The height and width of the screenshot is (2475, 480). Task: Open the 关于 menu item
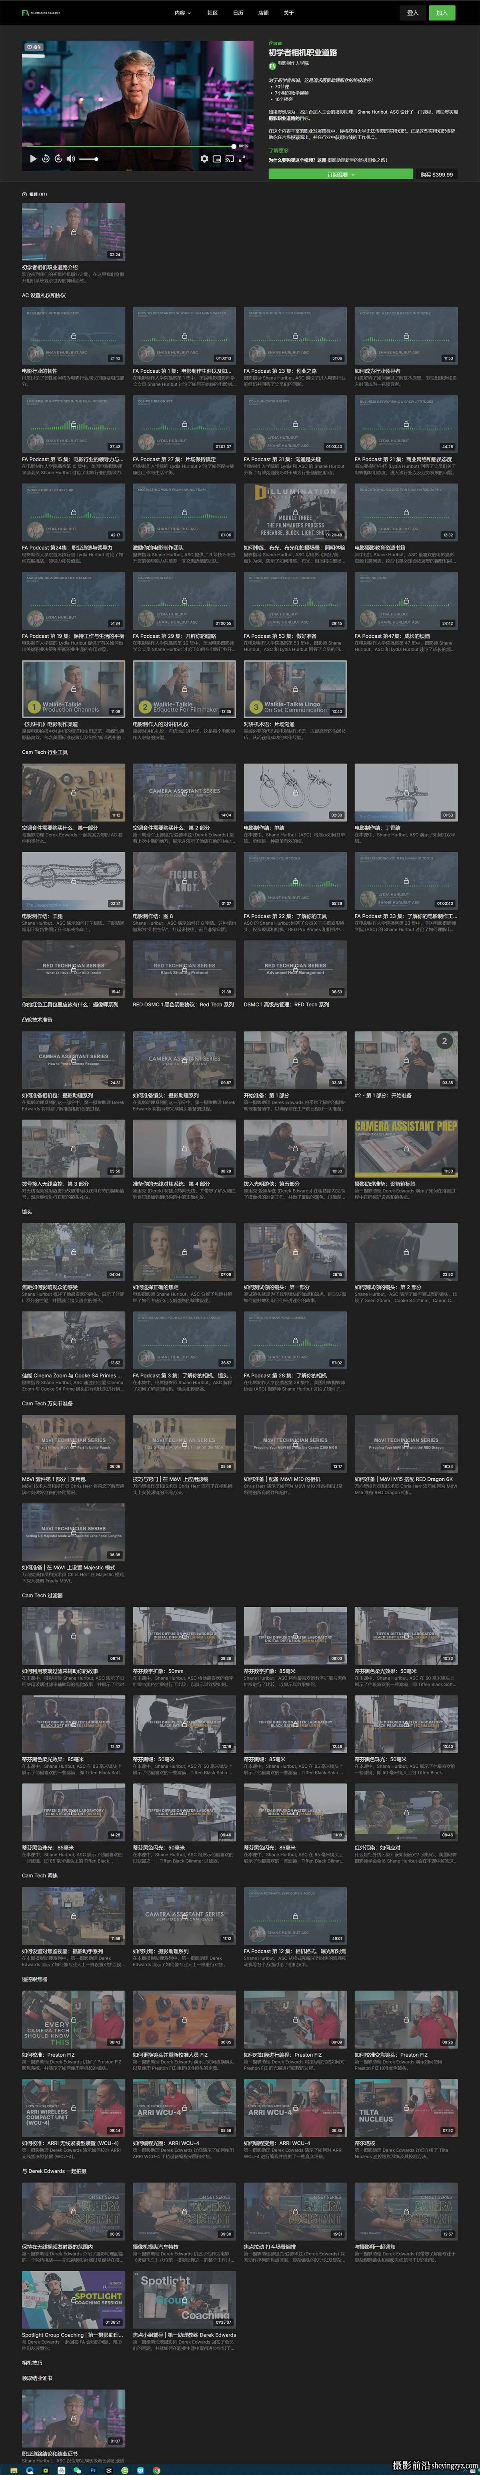pos(288,14)
